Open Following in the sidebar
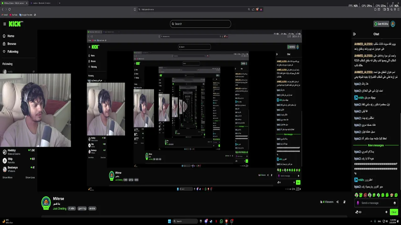Screen dimensions: 401x225 point(10,52)
